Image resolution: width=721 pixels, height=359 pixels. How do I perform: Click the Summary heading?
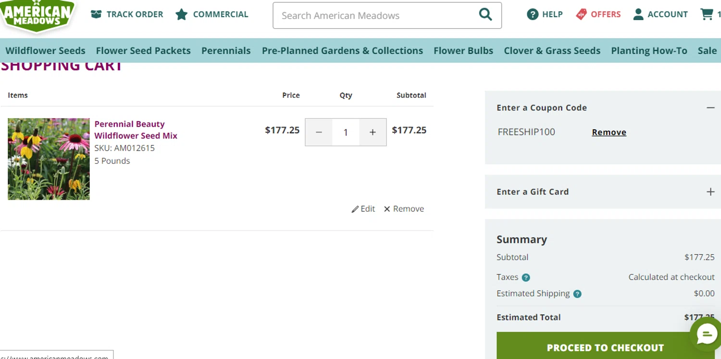[x=522, y=239]
